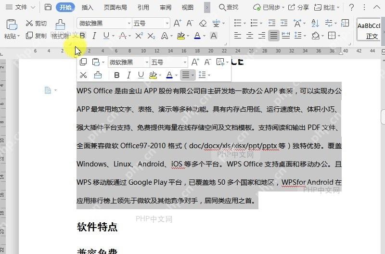
Task: Click the 分享 share button
Action: pyautogui.click(x=298, y=7)
